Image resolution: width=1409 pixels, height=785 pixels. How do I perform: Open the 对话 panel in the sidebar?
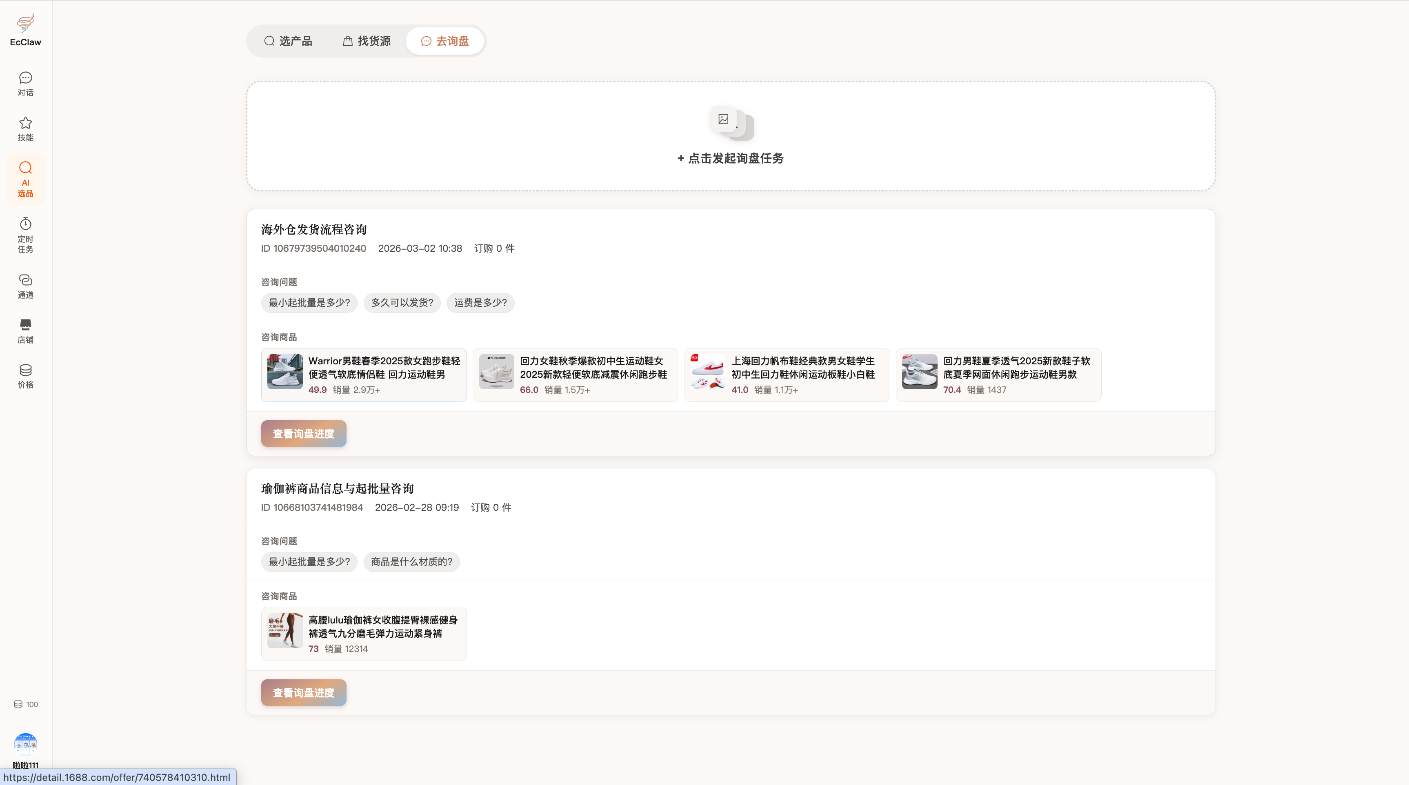coord(25,84)
